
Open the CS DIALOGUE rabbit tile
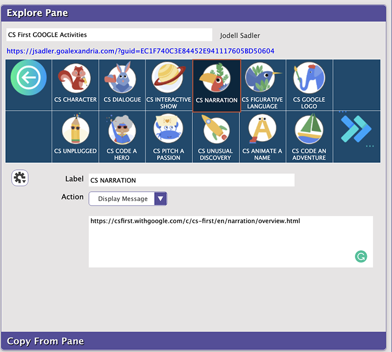pyautogui.click(x=122, y=79)
